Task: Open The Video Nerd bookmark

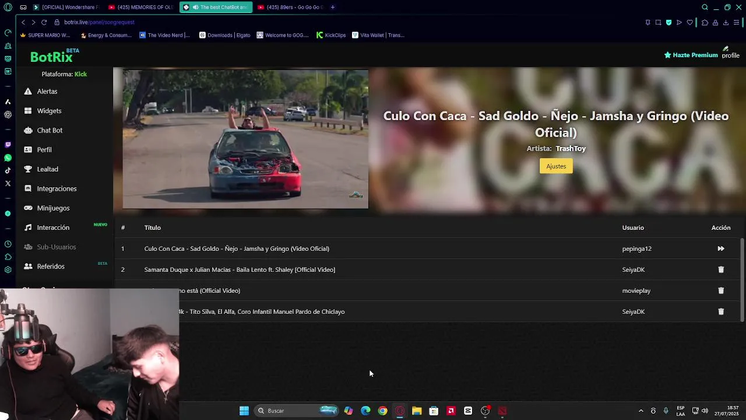Action: [x=164, y=35]
